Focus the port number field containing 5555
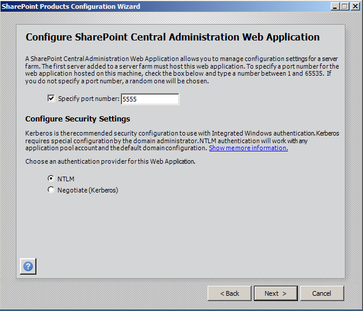Screen dimensions: 363x311 (x=150, y=99)
